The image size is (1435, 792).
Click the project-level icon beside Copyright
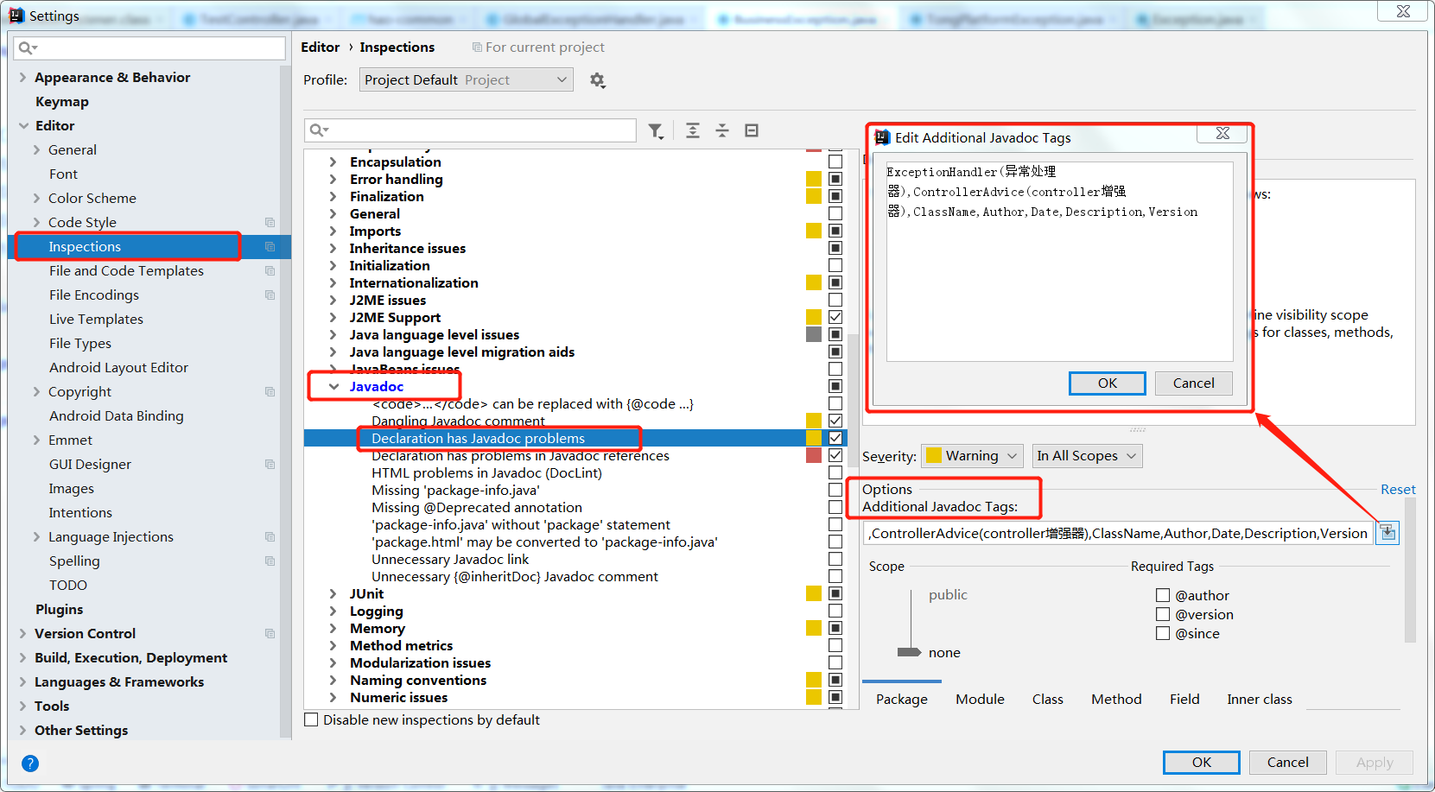tap(270, 391)
